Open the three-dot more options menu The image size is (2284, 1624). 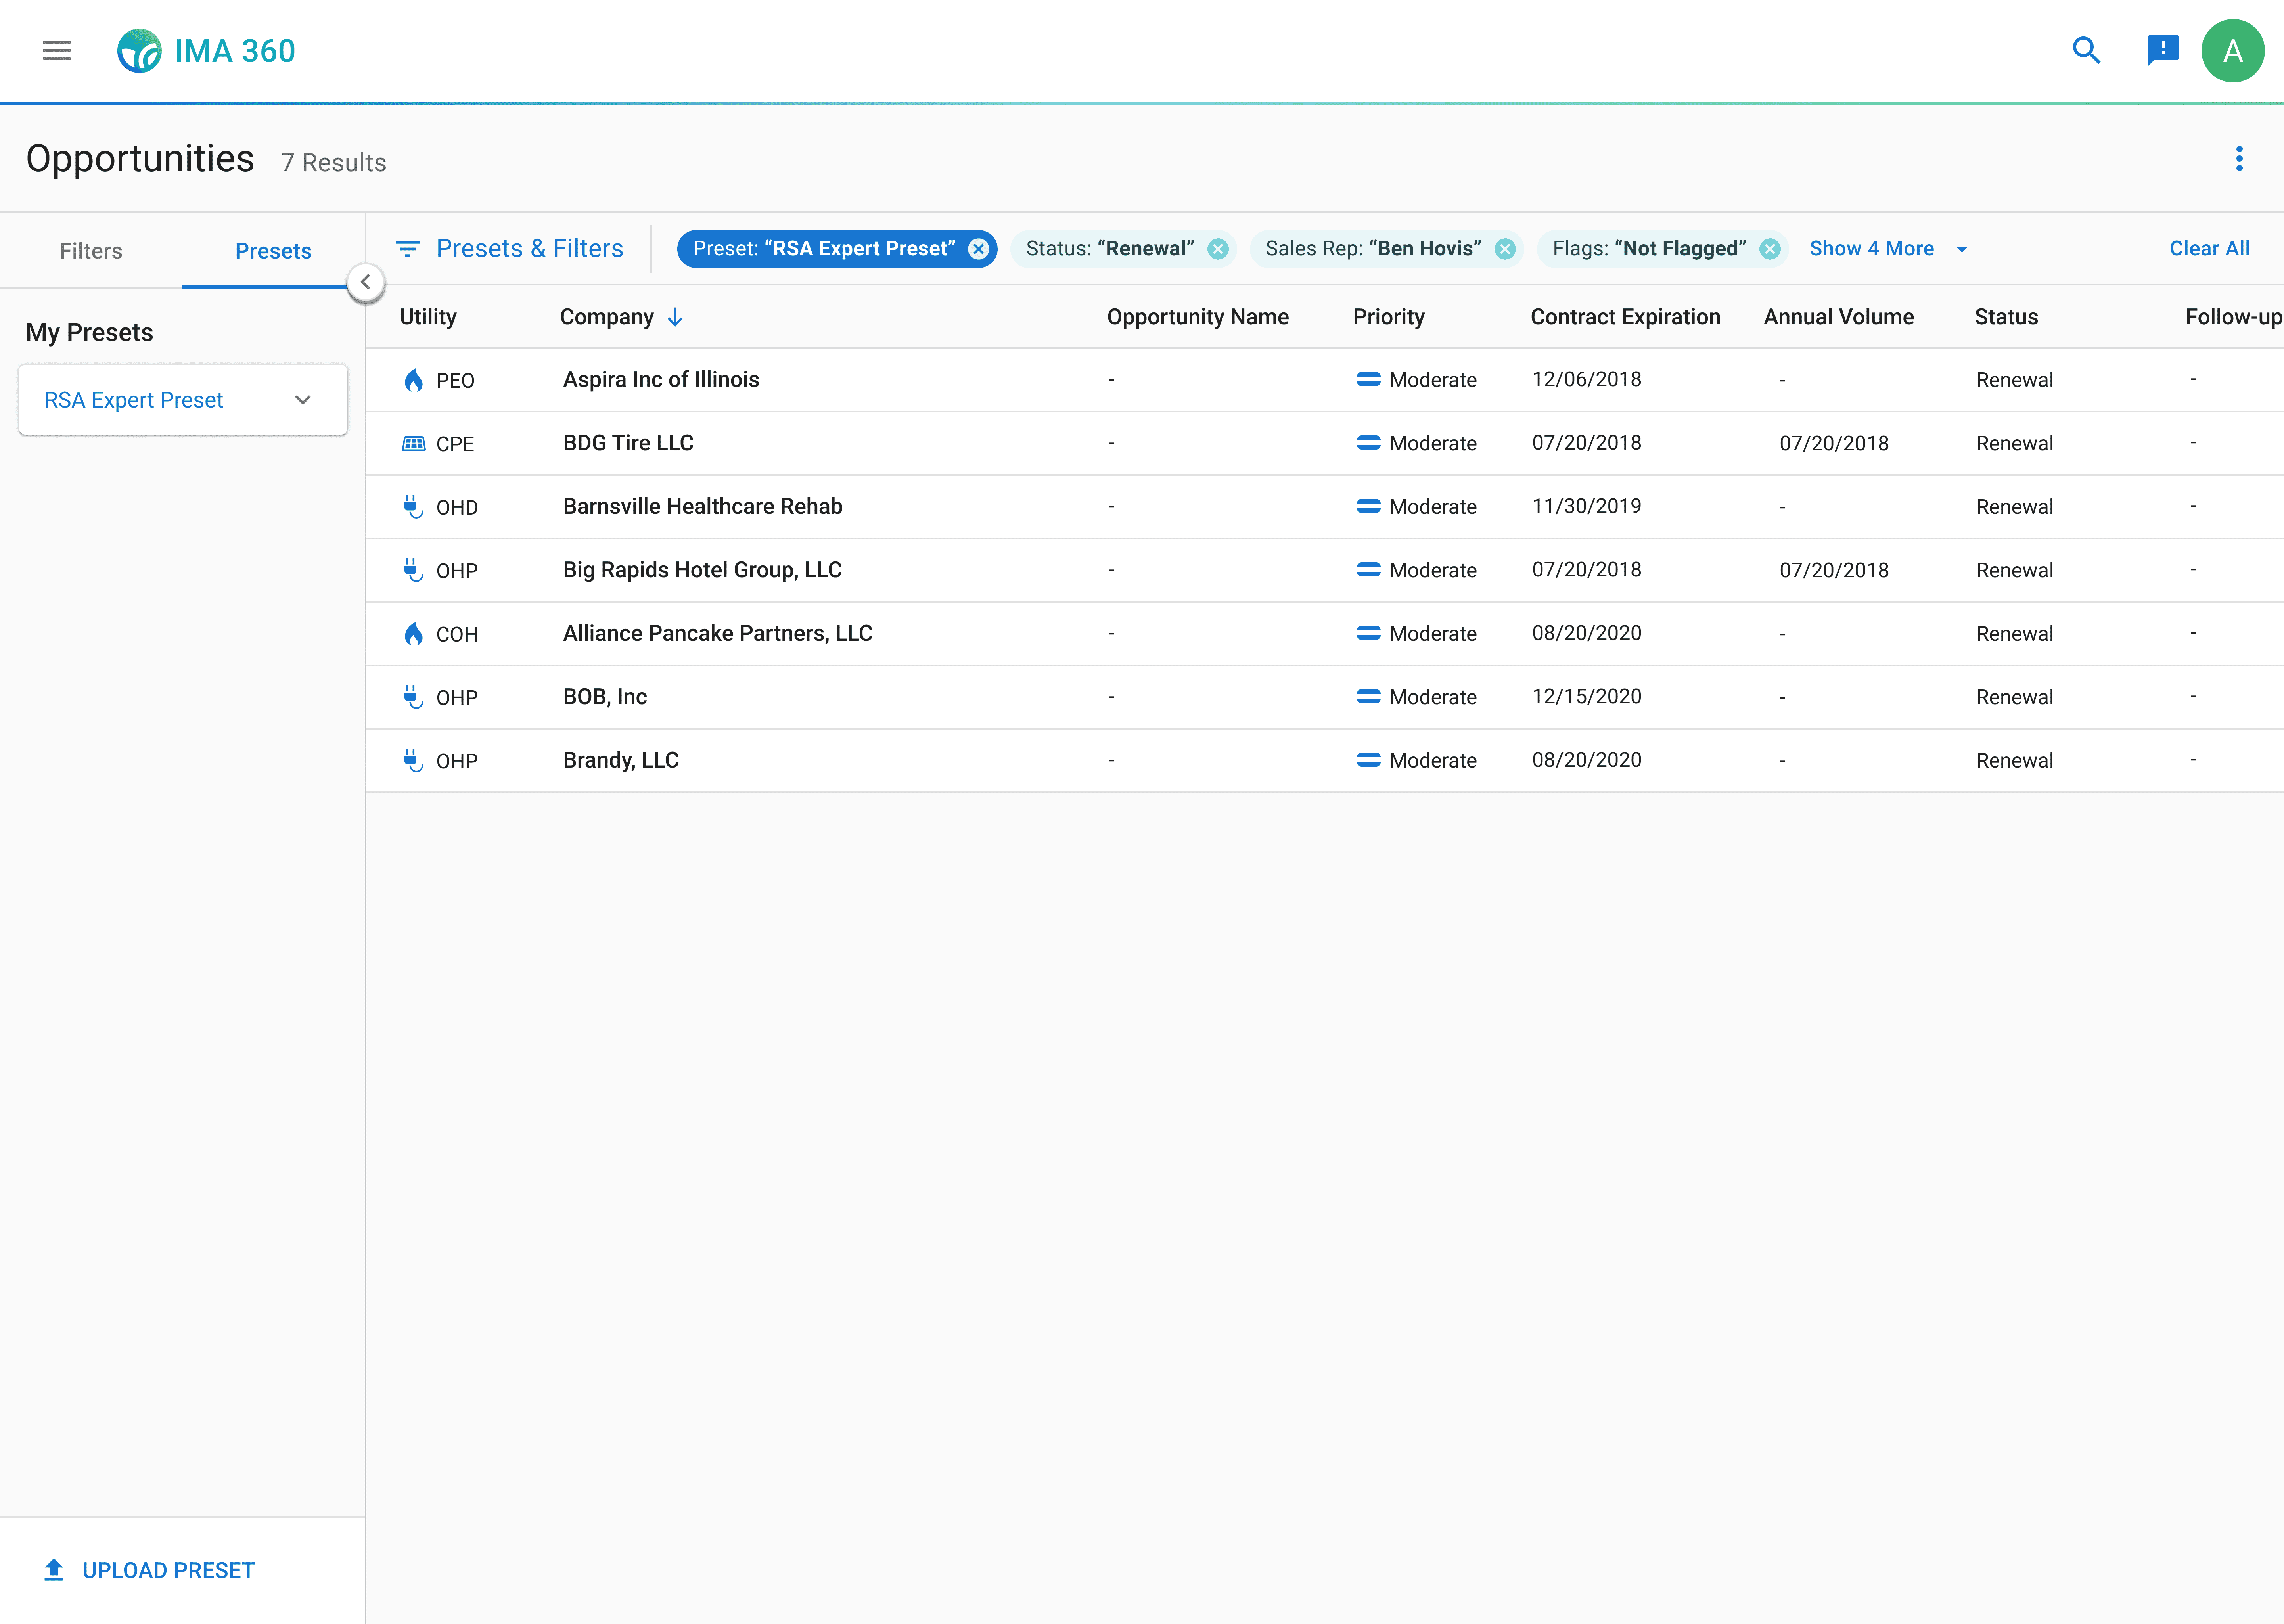tap(2239, 159)
